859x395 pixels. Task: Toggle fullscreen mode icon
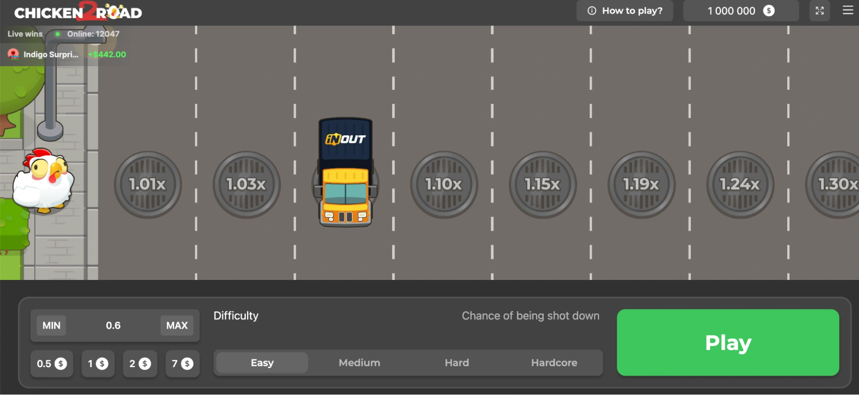click(x=819, y=11)
